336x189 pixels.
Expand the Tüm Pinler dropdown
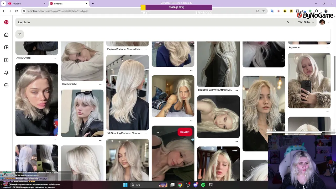click(306, 22)
